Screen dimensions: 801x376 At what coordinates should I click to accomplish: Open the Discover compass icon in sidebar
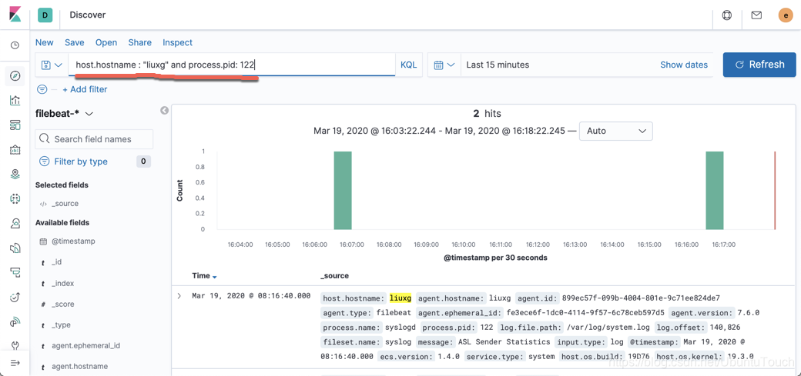click(x=15, y=77)
